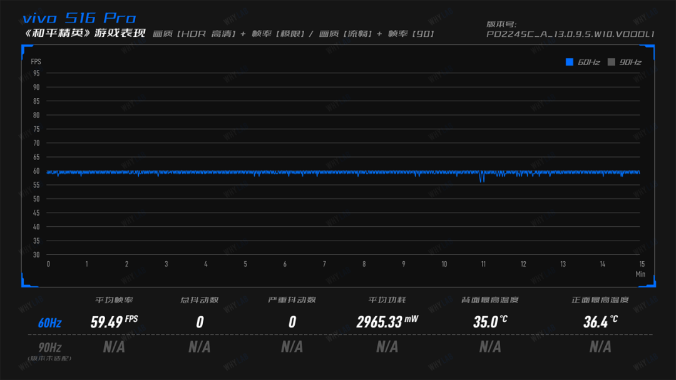Viewport: 676px width, 380px height.
Task: Click N/A under 平均功耗
Action: 387,347
